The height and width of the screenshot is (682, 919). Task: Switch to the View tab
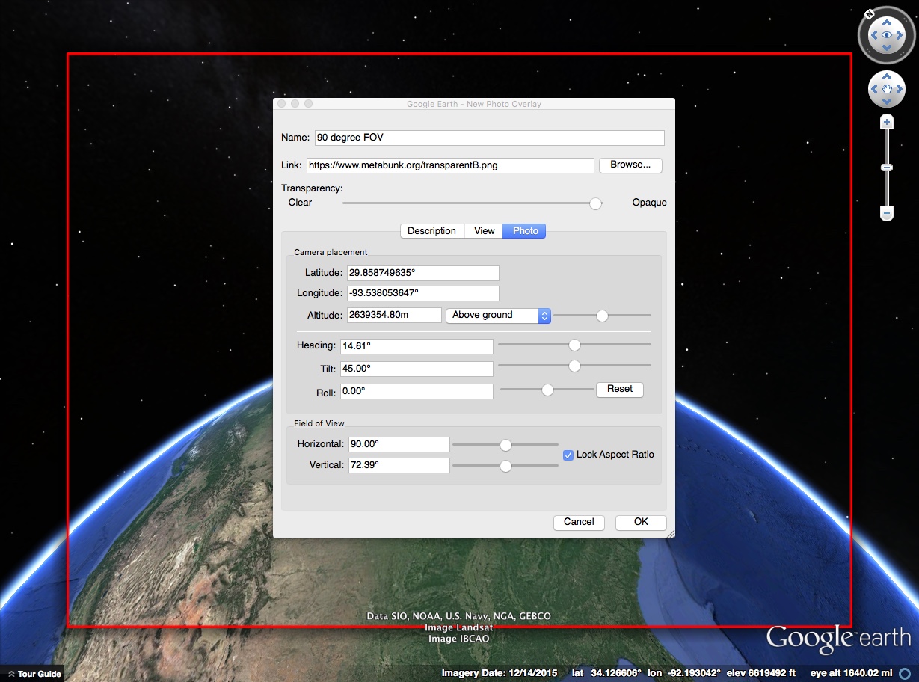(484, 231)
